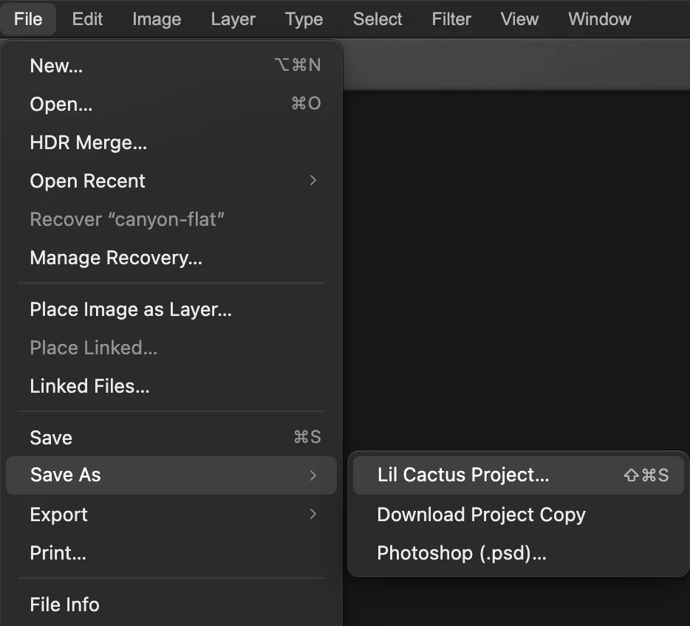
Task: Click the Place Linked... entry
Action: click(x=171, y=347)
